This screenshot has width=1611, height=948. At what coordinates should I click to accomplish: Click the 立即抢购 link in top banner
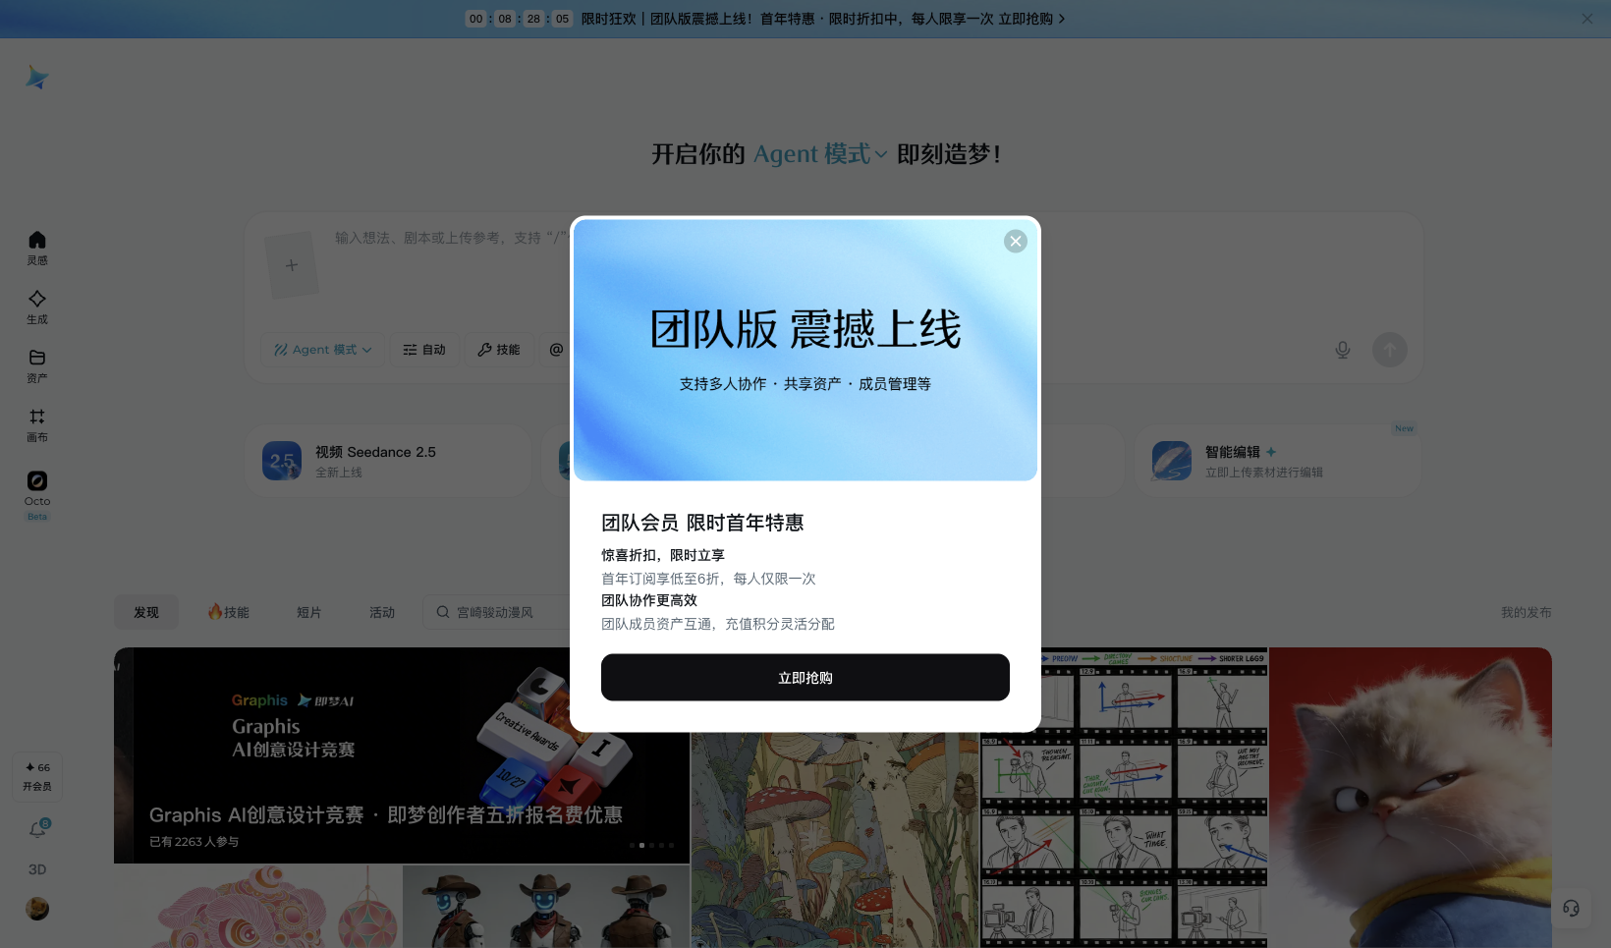[x=1031, y=19]
